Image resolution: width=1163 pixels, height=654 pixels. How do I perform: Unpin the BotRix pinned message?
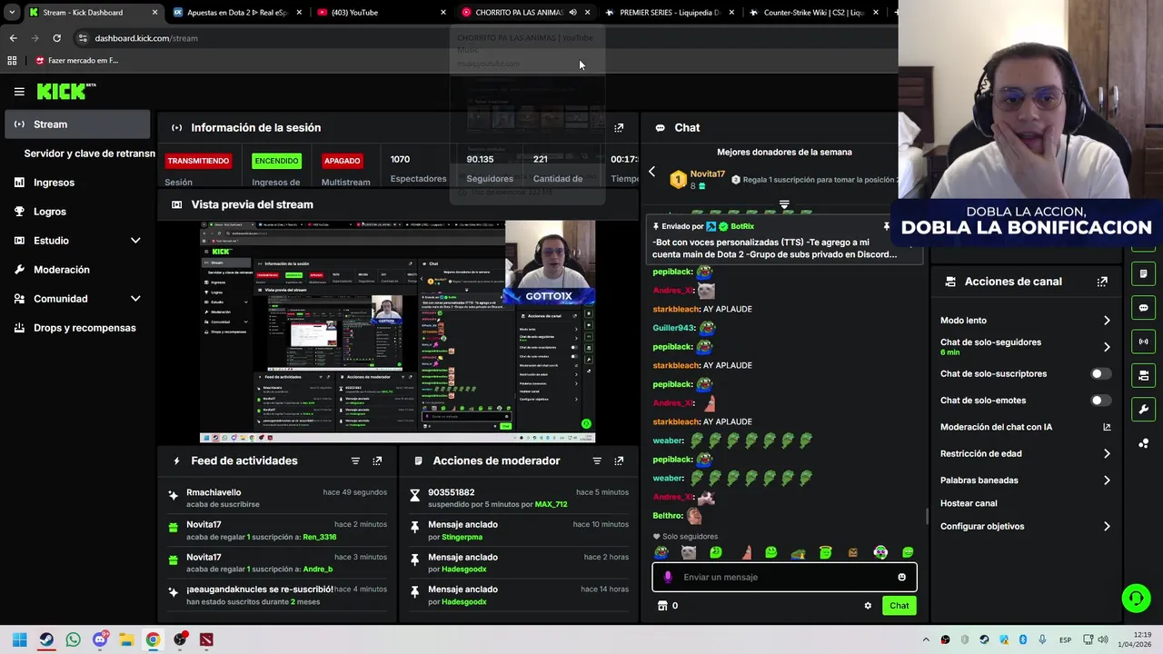coord(887,226)
